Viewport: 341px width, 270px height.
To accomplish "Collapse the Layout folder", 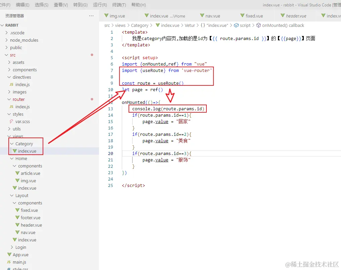I will (x=12, y=195).
